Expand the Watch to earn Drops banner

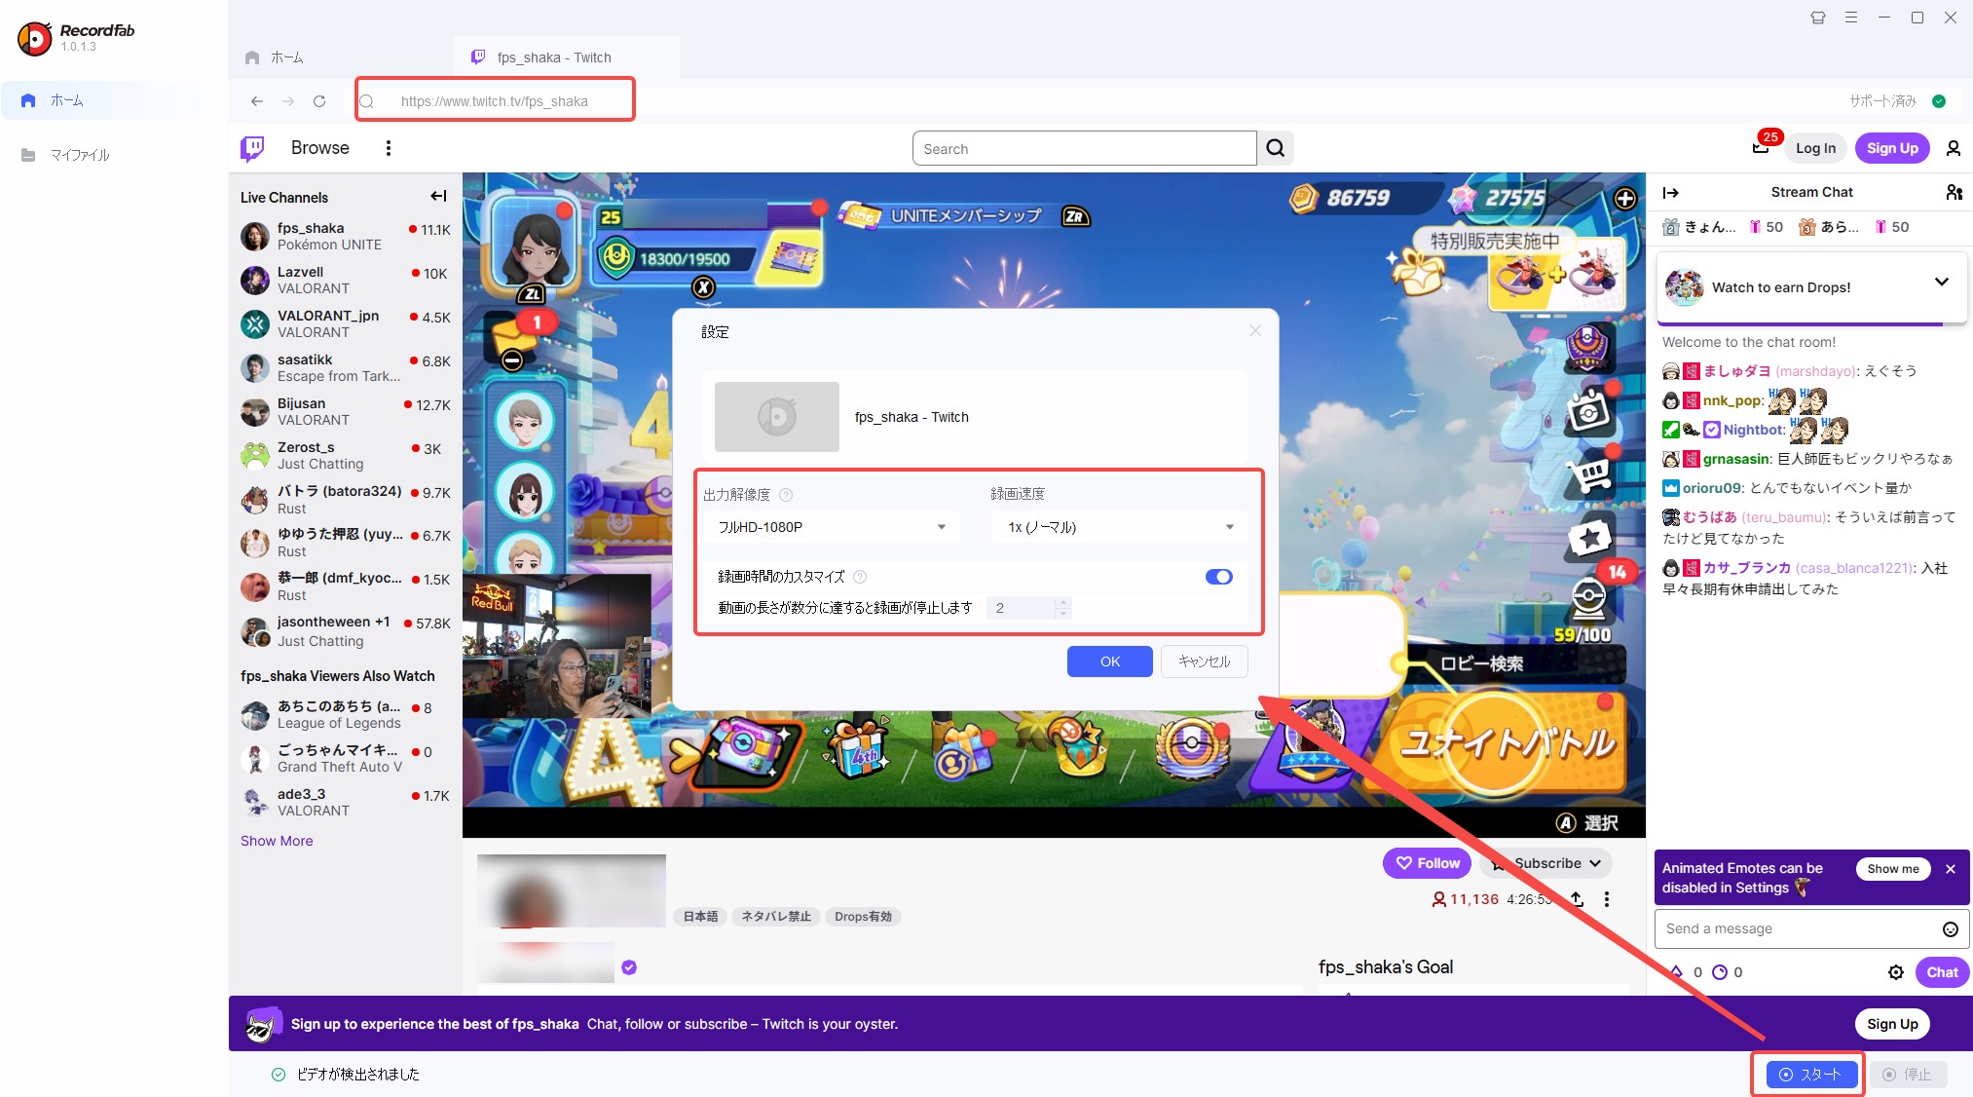coord(1942,283)
